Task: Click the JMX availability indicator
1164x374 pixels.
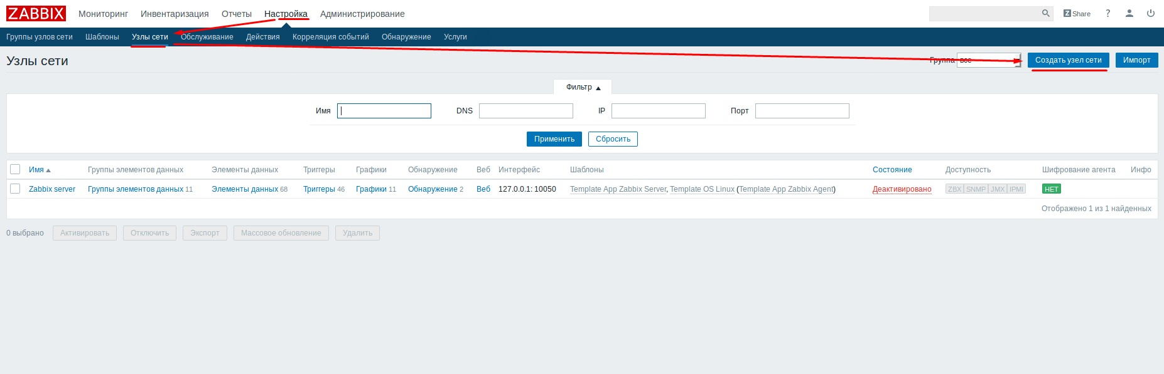Action: [x=998, y=189]
